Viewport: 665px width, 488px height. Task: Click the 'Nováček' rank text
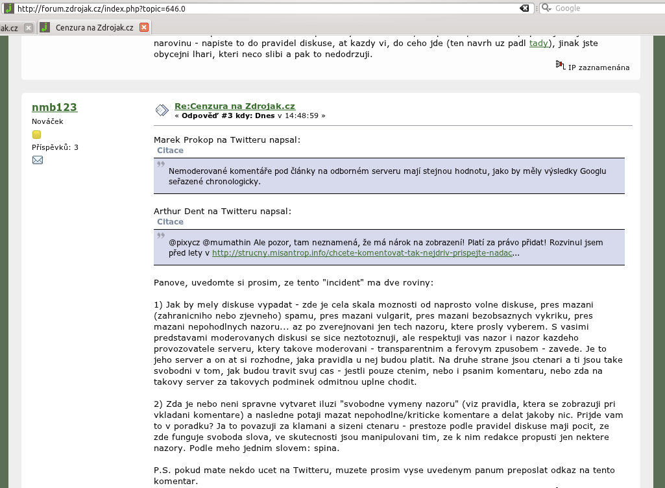click(x=47, y=121)
